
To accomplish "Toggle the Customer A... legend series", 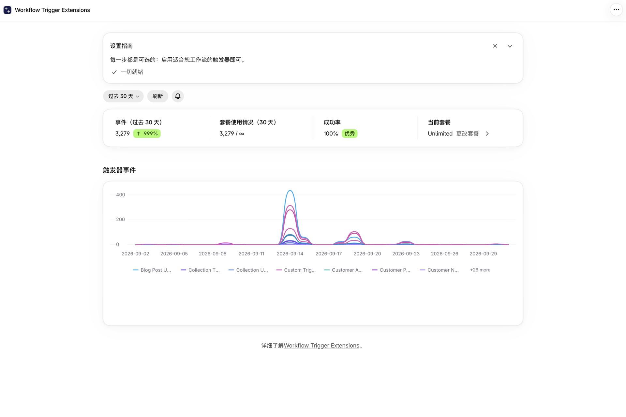I will click(343, 270).
